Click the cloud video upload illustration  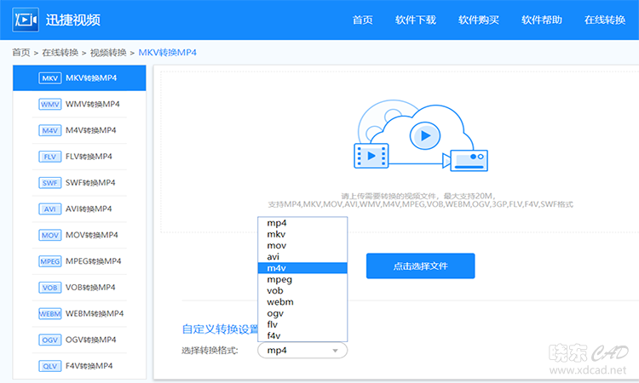(x=421, y=136)
